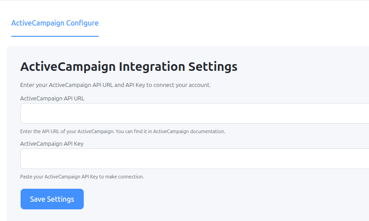Click the Save Settings button

[52, 199]
